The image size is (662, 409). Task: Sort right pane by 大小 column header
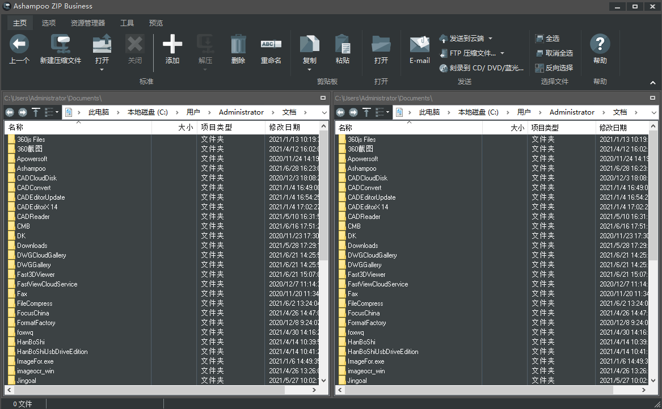point(505,128)
